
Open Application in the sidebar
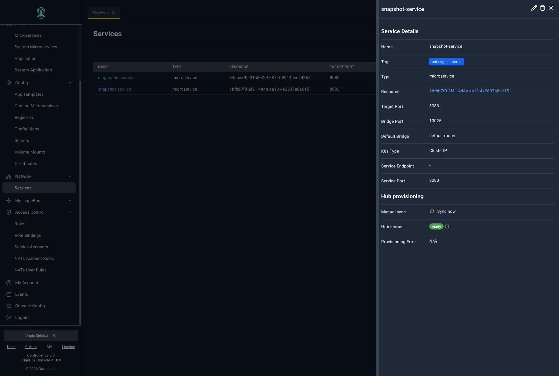(25, 58)
